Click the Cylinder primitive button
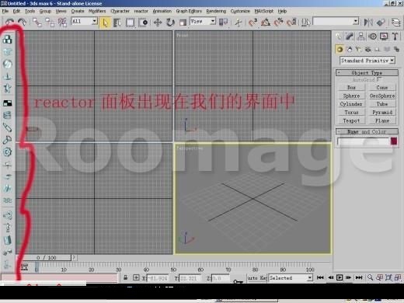This screenshot has height=303, width=404. [351, 104]
